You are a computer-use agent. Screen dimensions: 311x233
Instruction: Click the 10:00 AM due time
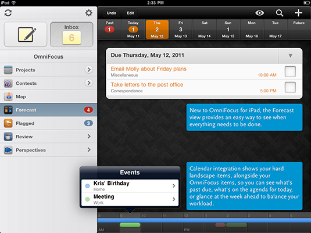(267, 75)
